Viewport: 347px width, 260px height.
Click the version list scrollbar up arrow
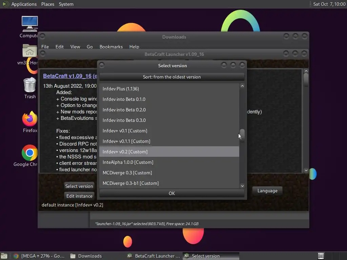(x=242, y=86)
